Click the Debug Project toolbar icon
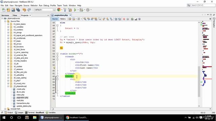Screen dimensions: 216x121 point(81,10)
